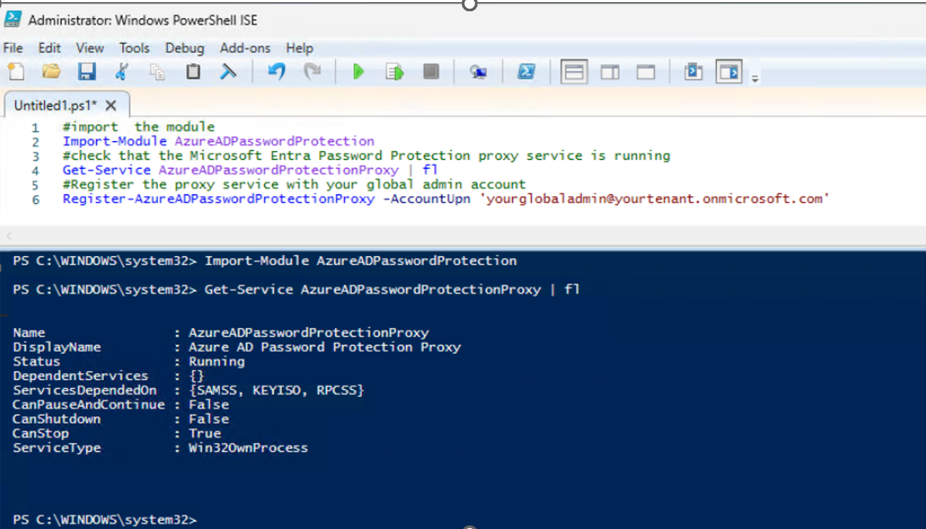Open the Add-ons menu
The image size is (926, 529).
tap(245, 48)
